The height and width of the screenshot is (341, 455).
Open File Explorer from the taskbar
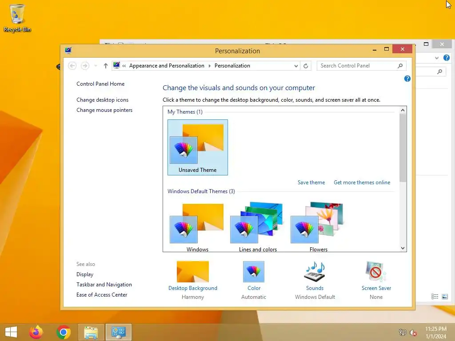pyautogui.click(x=91, y=332)
